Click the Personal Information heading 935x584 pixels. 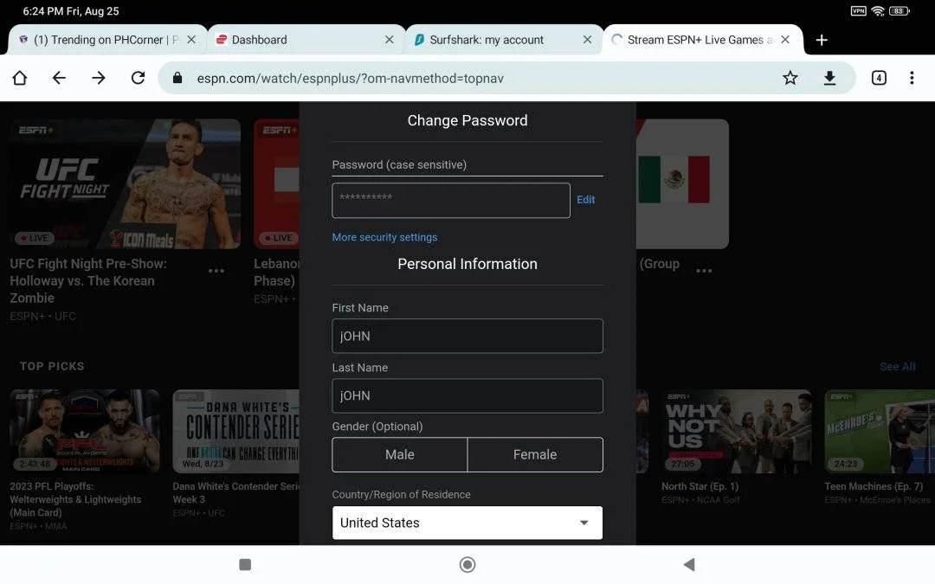[467, 264]
